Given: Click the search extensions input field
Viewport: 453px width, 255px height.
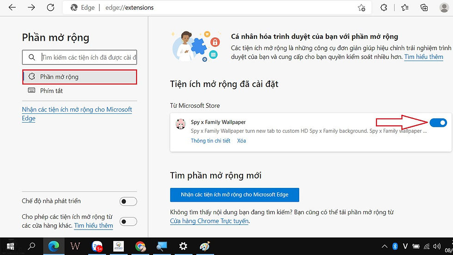Looking at the screenshot, I should pyautogui.click(x=80, y=57).
